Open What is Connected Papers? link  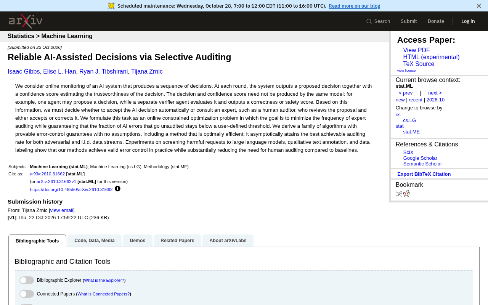tap(104, 294)
